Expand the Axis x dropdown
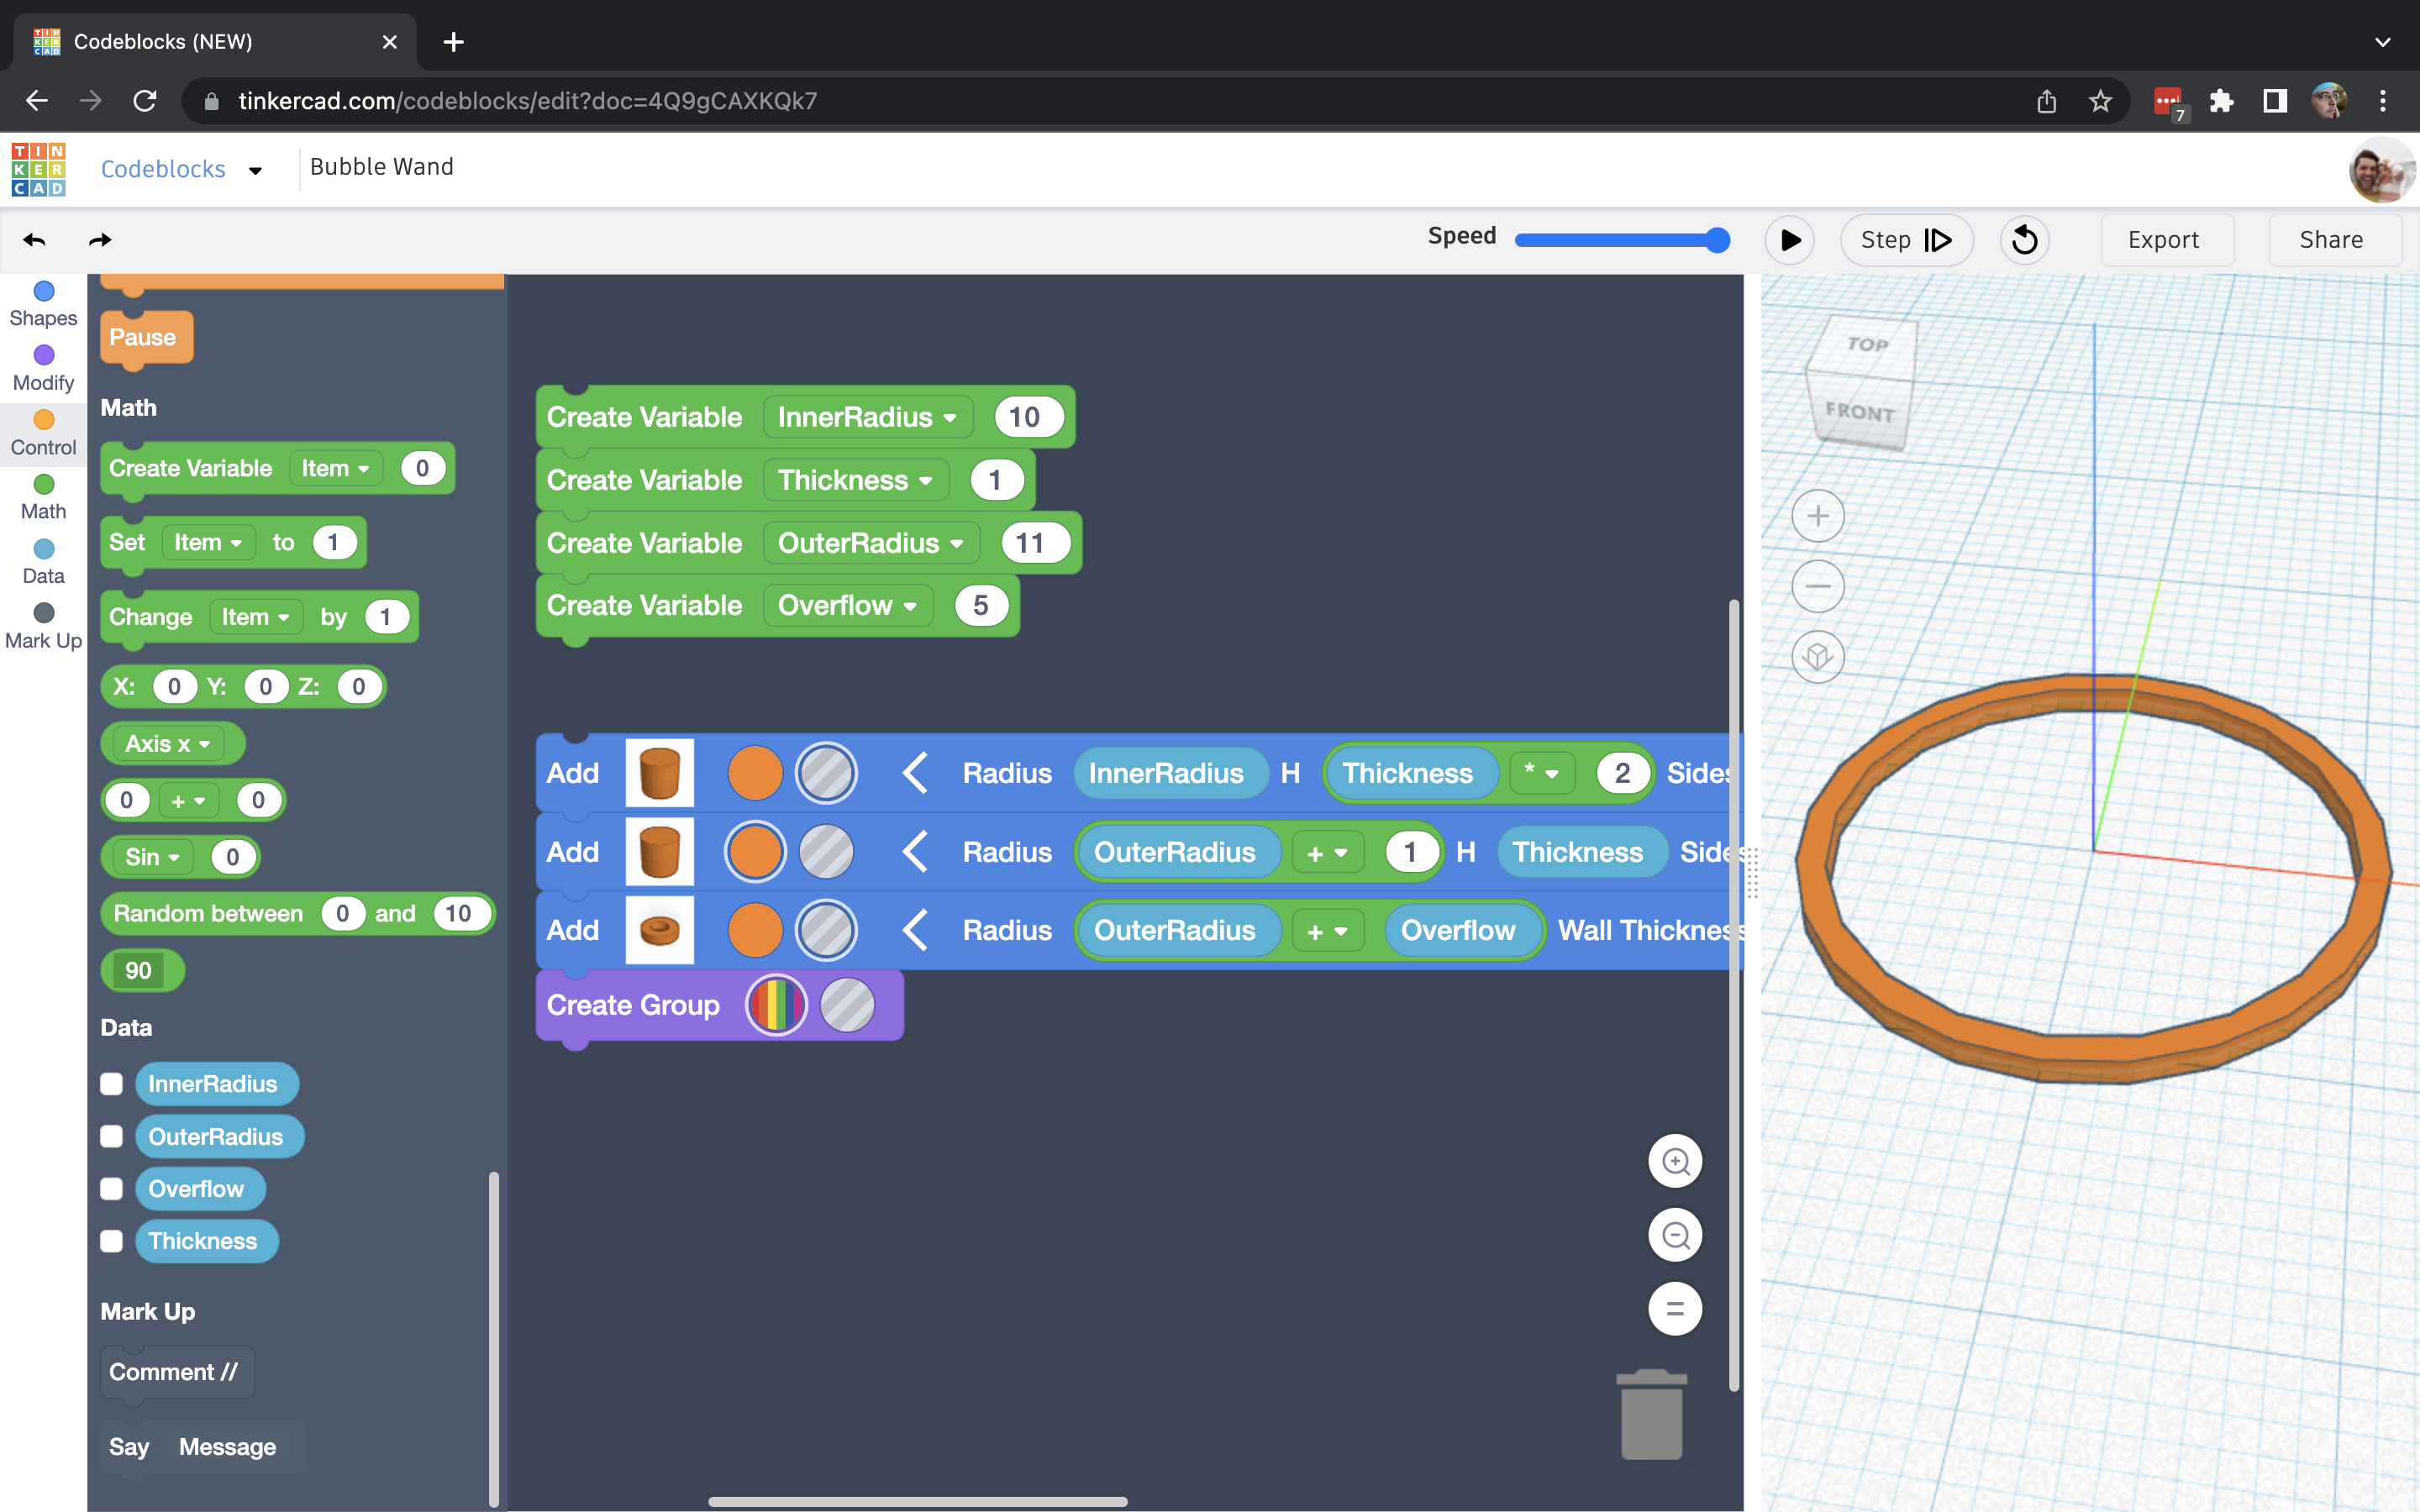This screenshot has height=1512, width=2420. (168, 744)
